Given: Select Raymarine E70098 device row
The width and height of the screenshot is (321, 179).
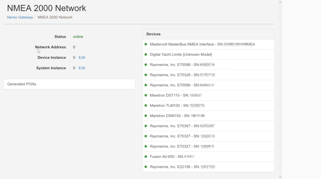Looking at the screenshot, I should point(208,65).
